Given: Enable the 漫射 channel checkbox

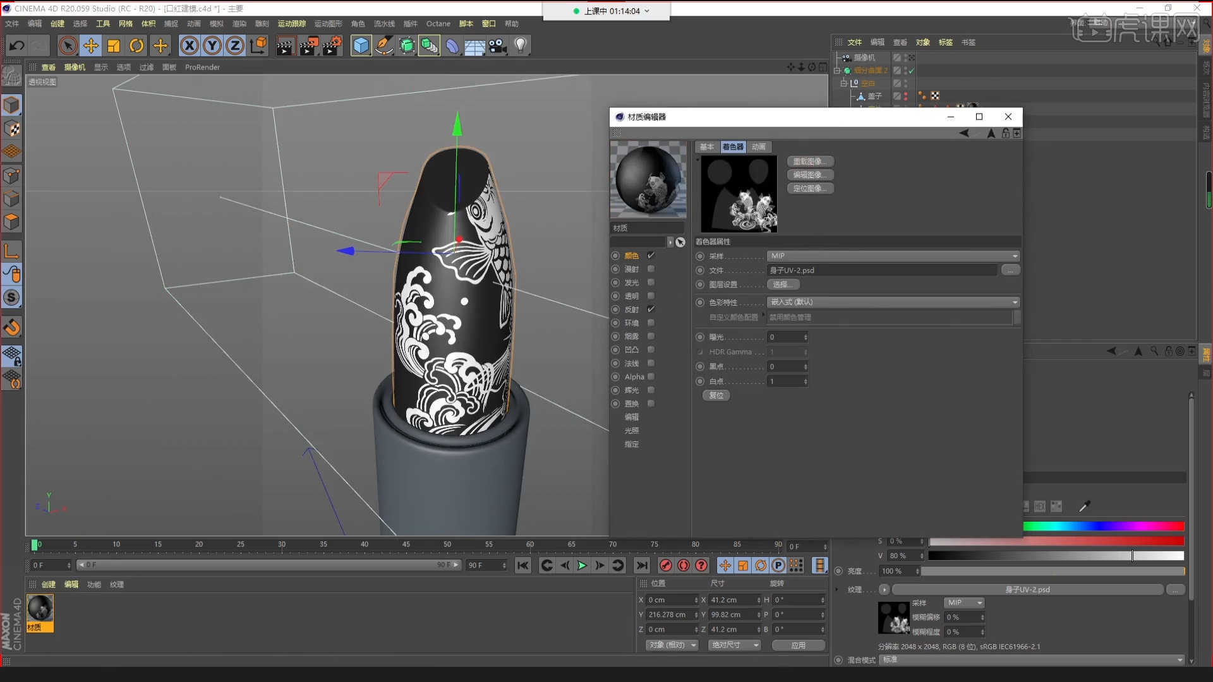Looking at the screenshot, I should pos(651,269).
